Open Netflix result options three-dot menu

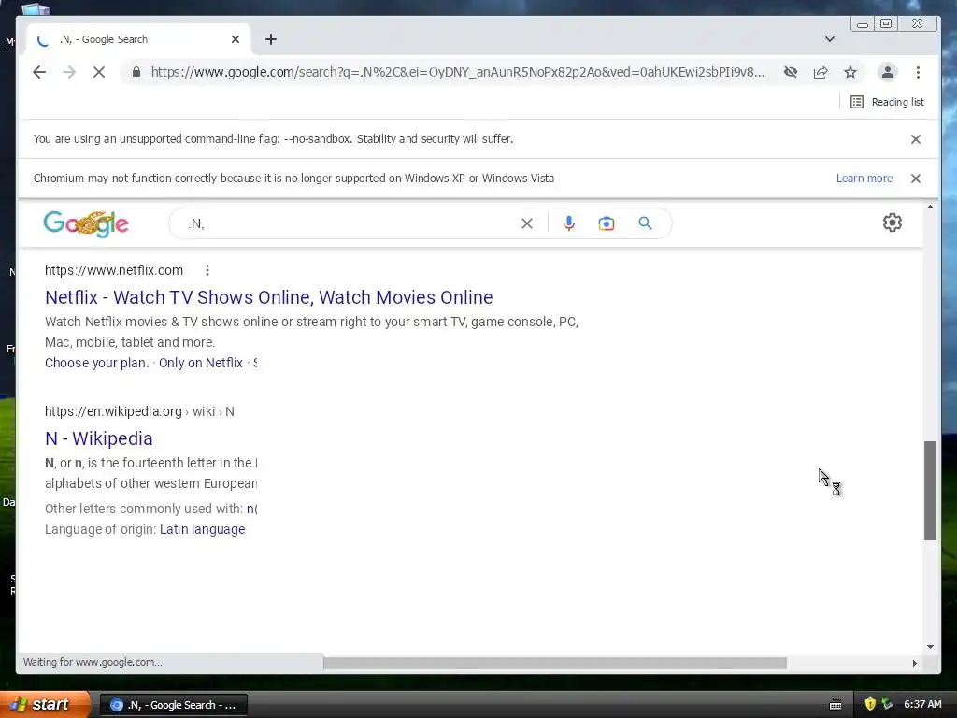207,270
